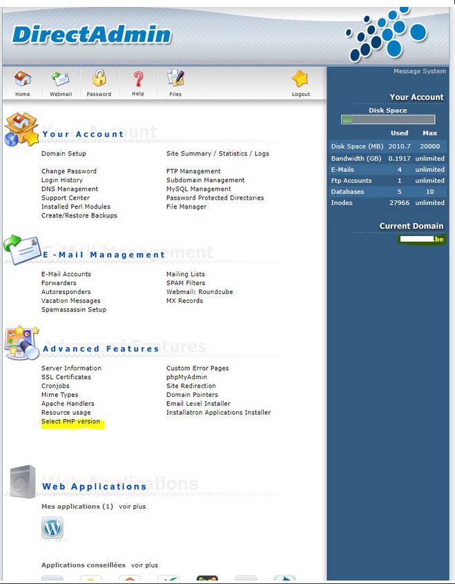Open Autoresponders link
This screenshot has width=455, height=584.
(x=66, y=292)
